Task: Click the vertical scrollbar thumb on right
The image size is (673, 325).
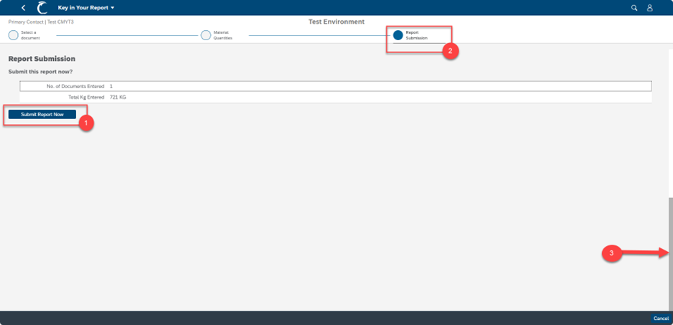Action: [x=671, y=251]
